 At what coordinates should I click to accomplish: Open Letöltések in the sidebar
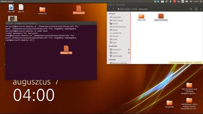(x=115, y=33)
